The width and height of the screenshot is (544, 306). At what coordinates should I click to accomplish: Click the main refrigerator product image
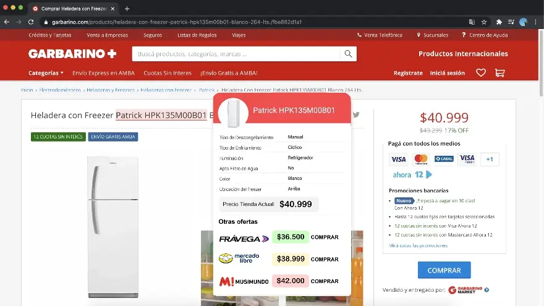click(x=113, y=227)
